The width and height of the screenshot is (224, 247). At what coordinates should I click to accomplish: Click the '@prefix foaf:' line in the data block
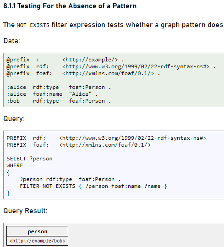click(83, 73)
